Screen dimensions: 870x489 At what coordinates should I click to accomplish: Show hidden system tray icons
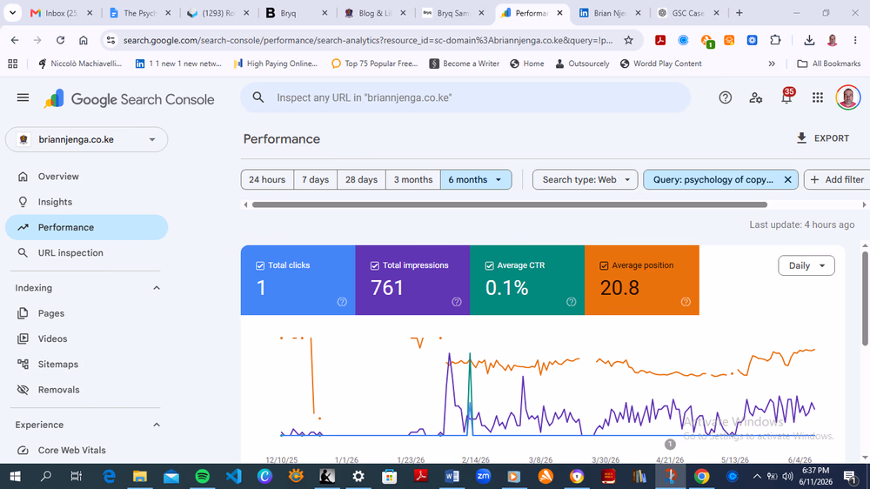pyautogui.click(x=757, y=476)
